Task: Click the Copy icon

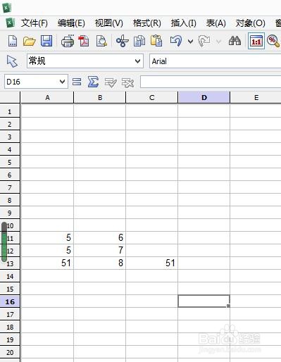Action: 139,41
